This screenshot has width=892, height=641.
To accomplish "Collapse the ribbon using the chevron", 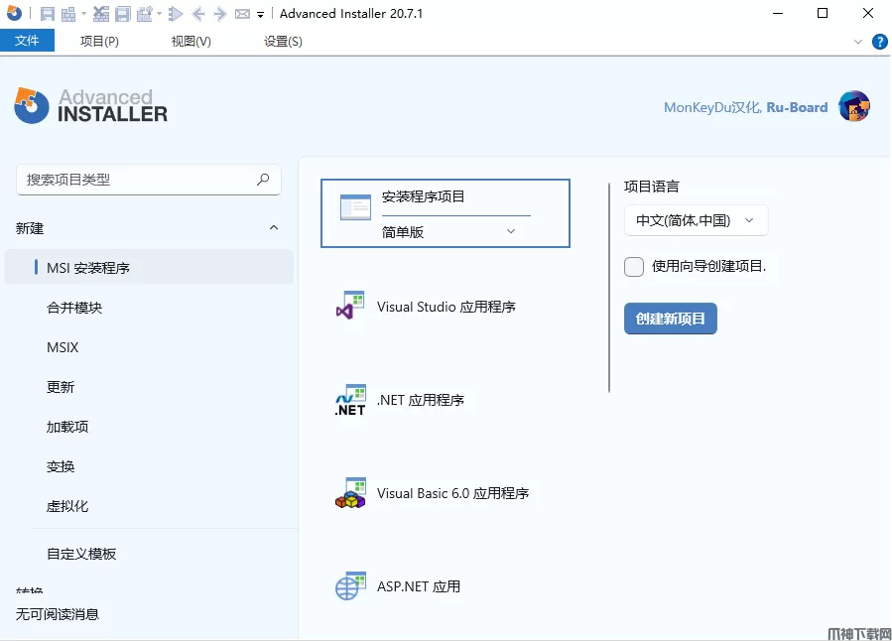I will [x=858, y=42].
